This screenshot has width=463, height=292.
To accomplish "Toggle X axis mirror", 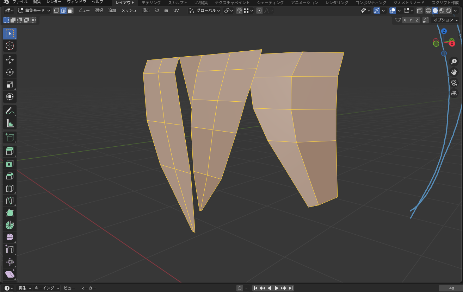I will click(x=405, y=20).
